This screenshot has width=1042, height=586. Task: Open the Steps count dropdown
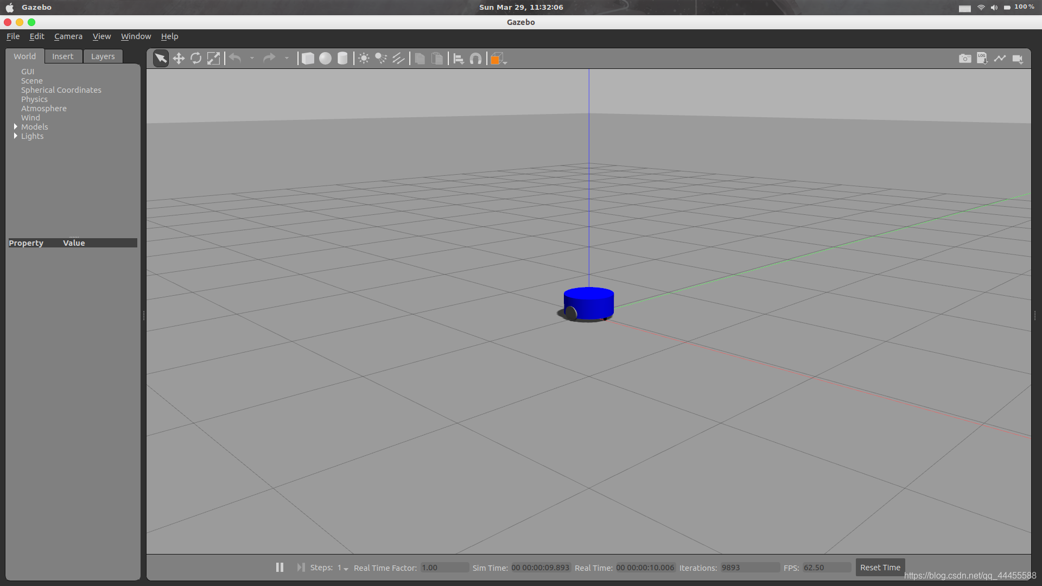(x=343, y=568)
